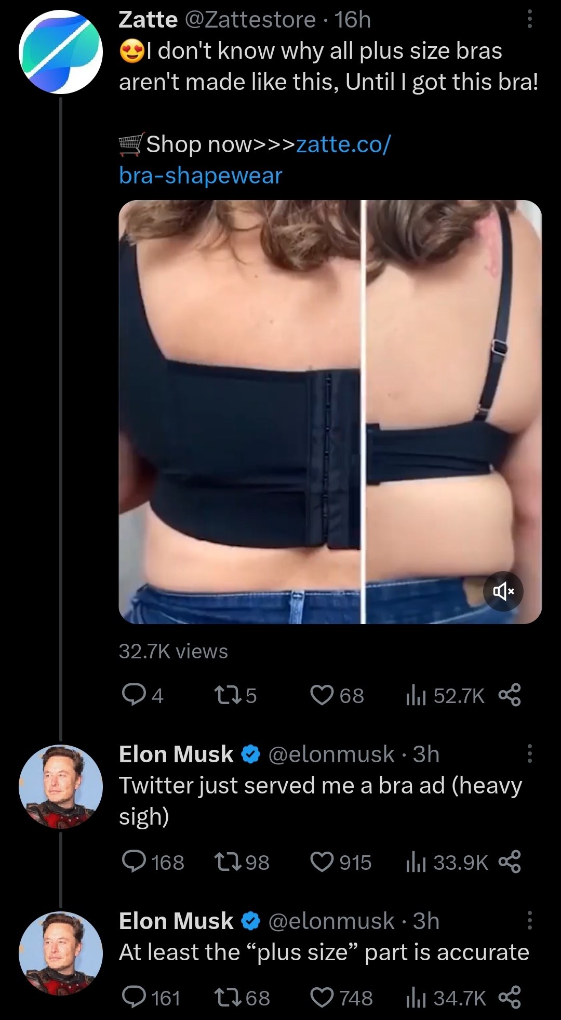Open Zatte profile avatar
Image resolution: width=561 pixels, height=1020 pixels.
pos(60,51)
